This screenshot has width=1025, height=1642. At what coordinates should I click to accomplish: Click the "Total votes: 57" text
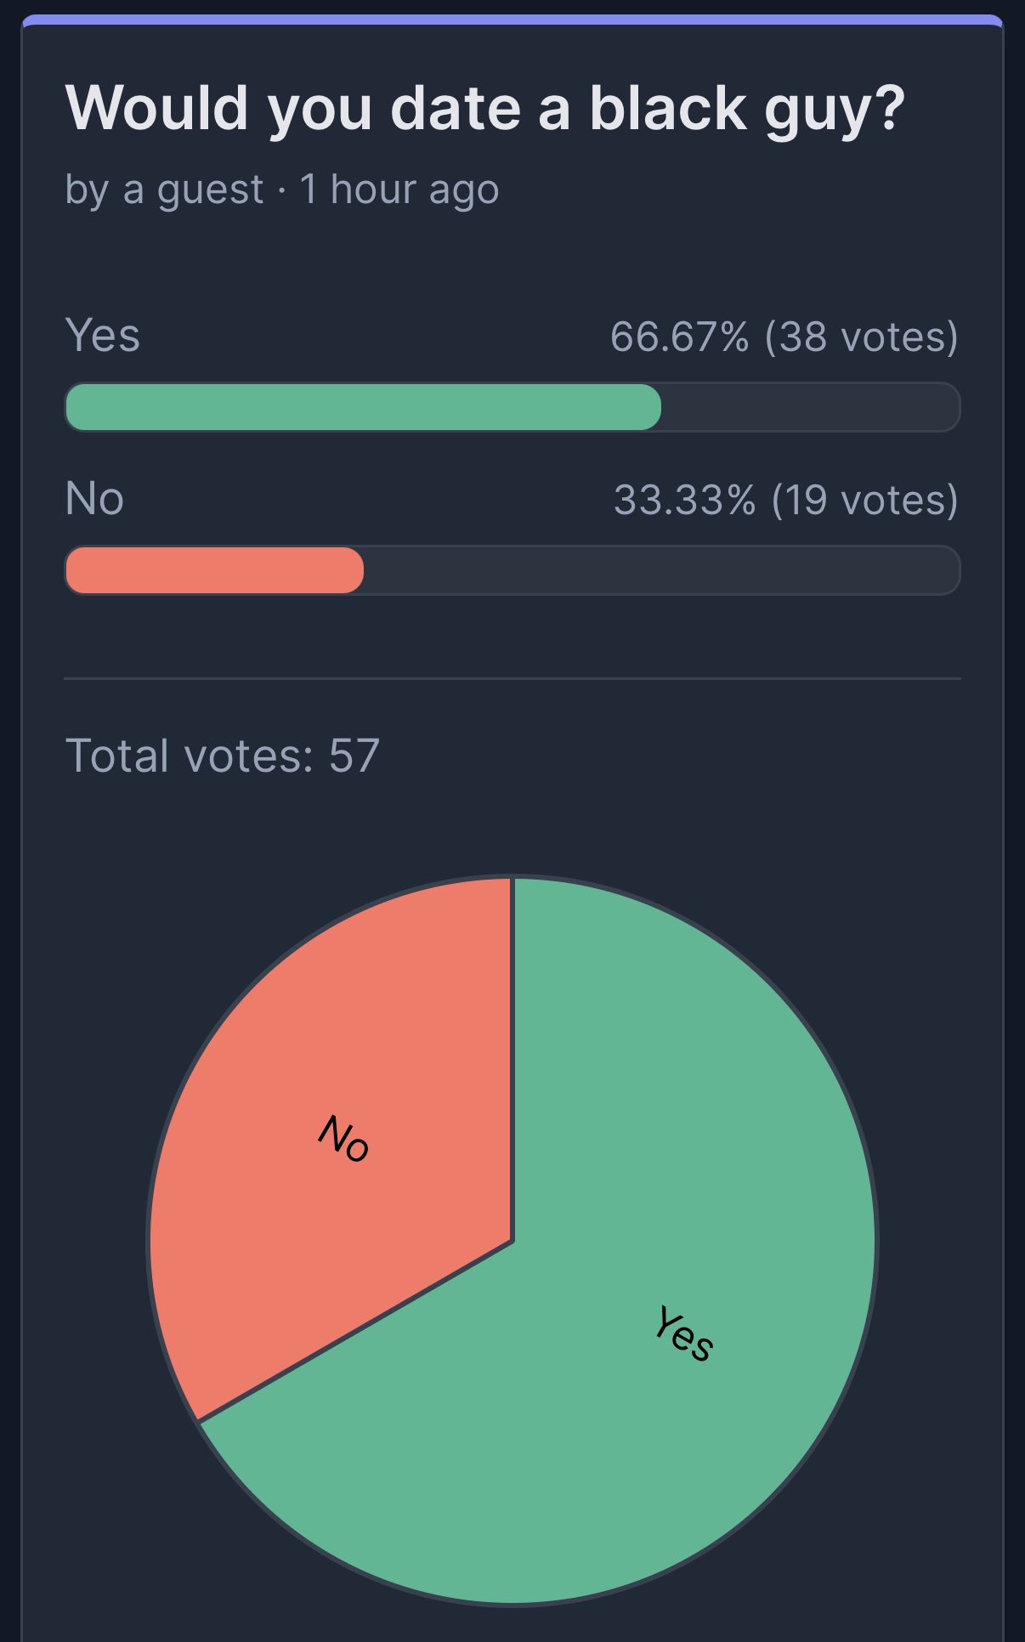(223, 756)
